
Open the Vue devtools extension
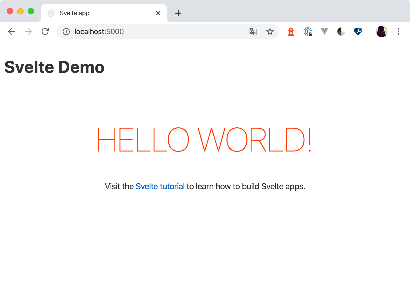324,31
